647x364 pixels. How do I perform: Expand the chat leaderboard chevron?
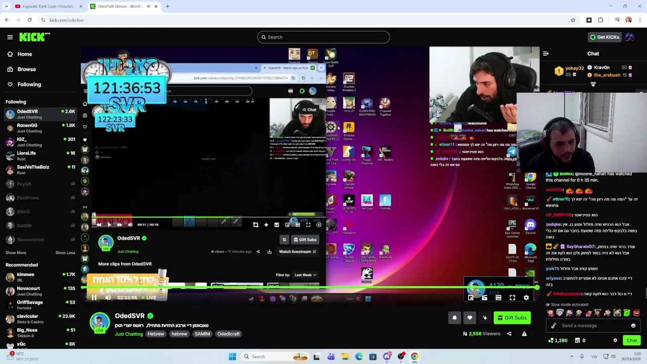[593, 84]
